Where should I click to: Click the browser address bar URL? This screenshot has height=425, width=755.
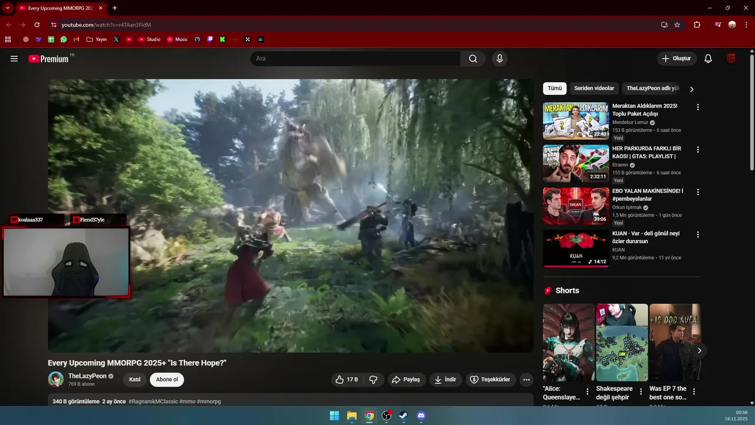click(106, 25)
